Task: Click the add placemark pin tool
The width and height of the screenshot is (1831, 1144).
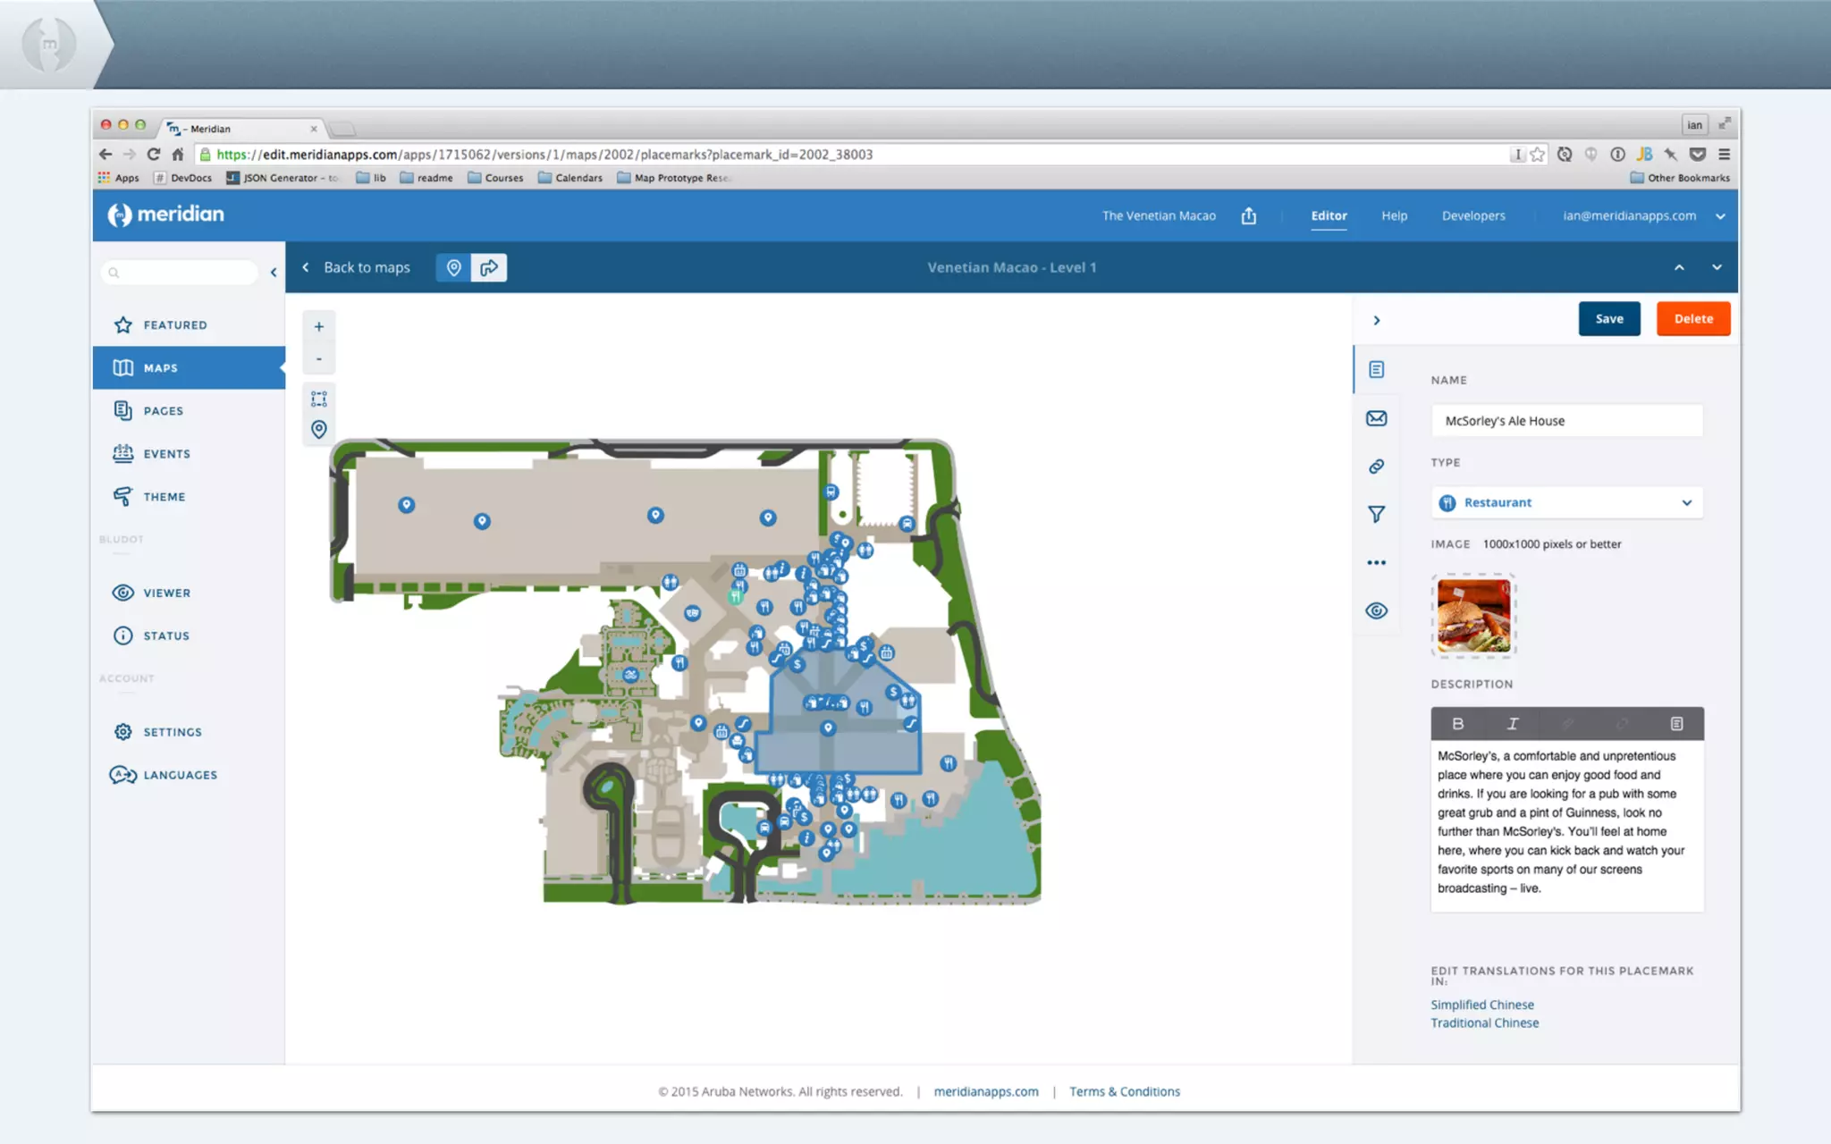Action: [x=318, y=430]
